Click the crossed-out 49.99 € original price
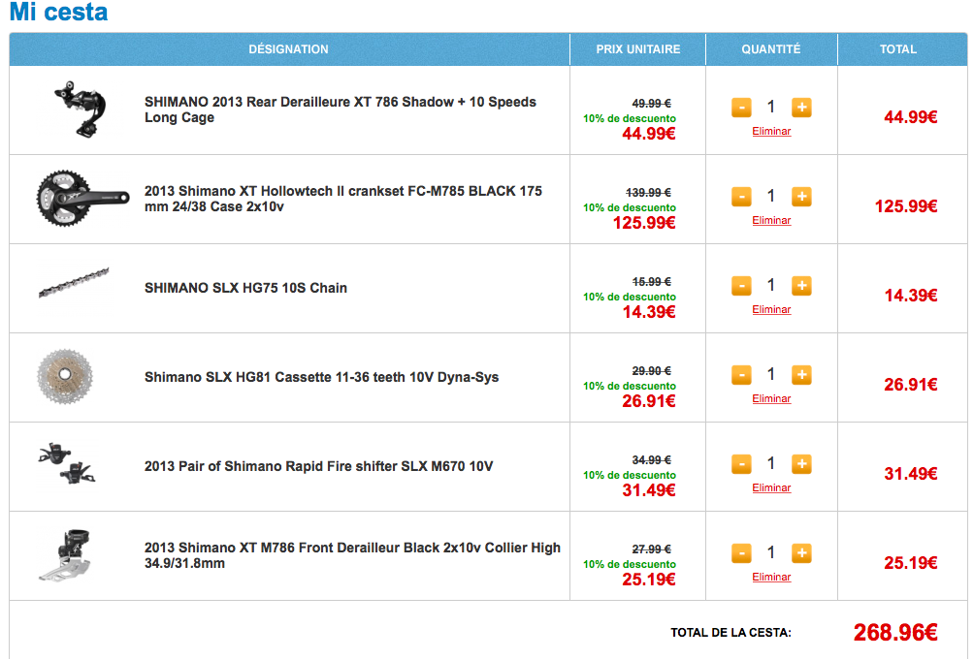This screenshot has height=659, width=974. (x=652, y=104)
